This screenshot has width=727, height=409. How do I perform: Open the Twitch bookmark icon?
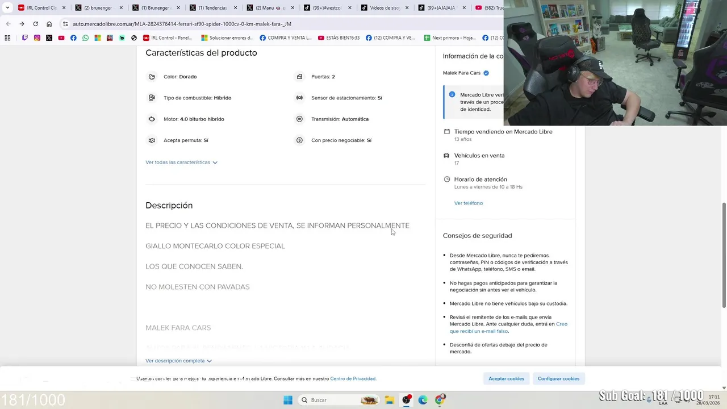click(25, 38)
